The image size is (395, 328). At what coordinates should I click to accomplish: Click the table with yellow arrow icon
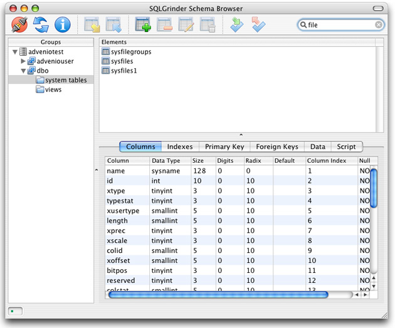click(92, 24)
